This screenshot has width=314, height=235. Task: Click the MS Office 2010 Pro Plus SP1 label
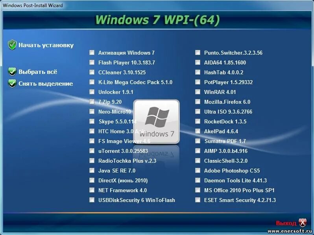tap(239, 191)
